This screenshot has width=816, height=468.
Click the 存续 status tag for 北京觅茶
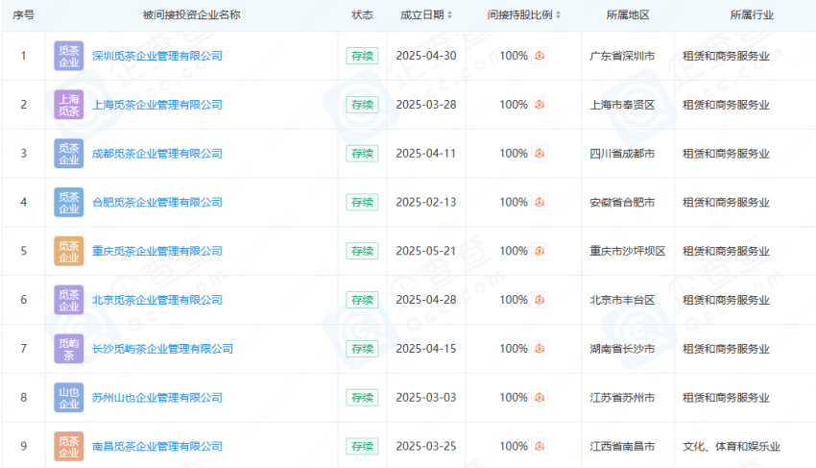tap(362, 300)
